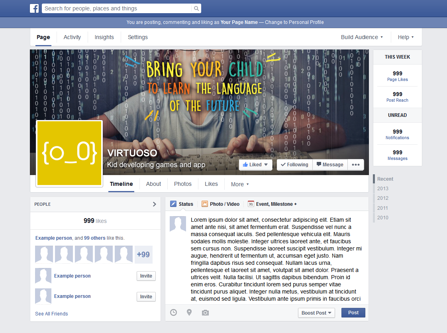Viewport: 447px width, 333px height.
Task: Jump to Recent in the timeline
Action: coord(385,179)
